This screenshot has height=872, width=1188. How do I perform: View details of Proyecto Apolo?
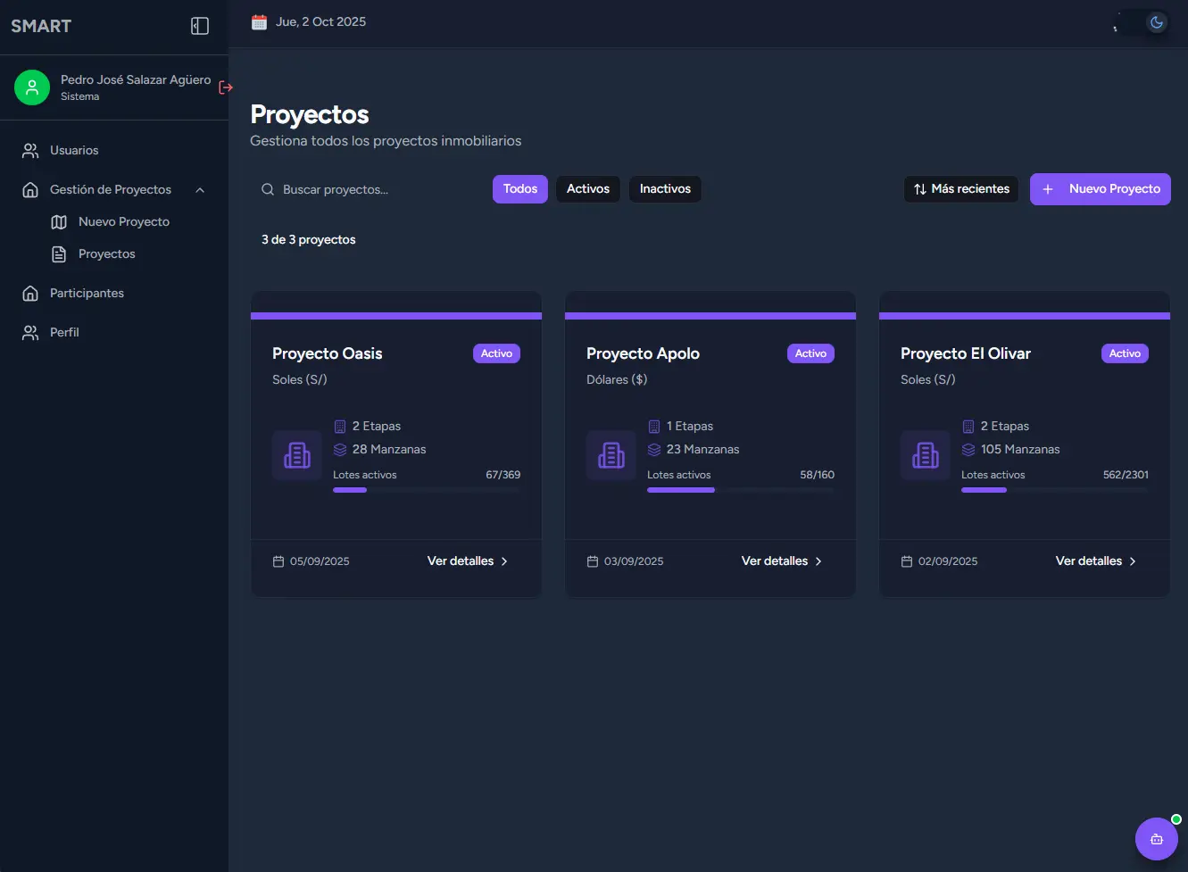(782, 561)
